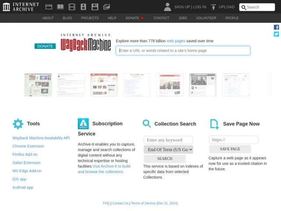The height and width of the screenshot is (211, 281).
Task: Open the first archived site thumbnail
Action: point(38,85)
